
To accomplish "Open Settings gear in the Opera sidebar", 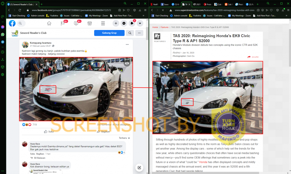I will [x=3, y=74].
